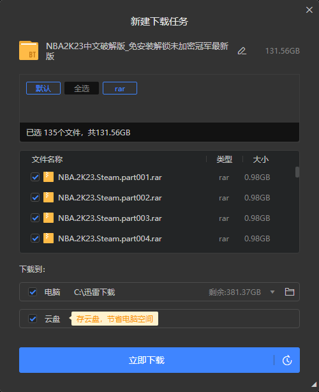
Task: Click the rar file icon of part003
Action: click(48, 218)
